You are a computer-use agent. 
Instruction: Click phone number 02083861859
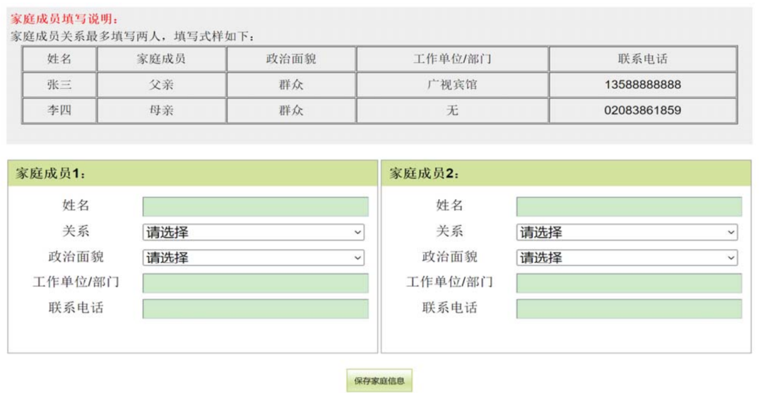pos(643,110)
